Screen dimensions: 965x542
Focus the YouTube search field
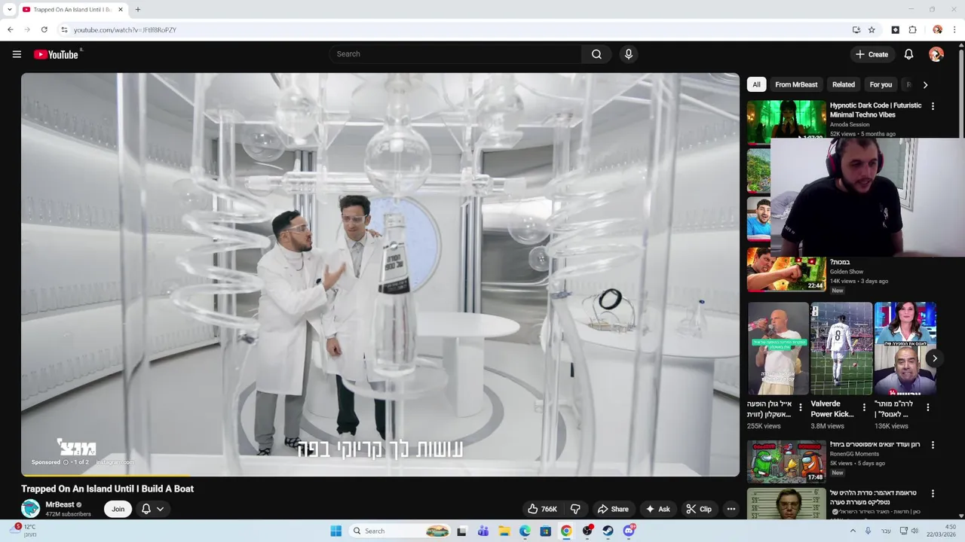coord(455,54)
